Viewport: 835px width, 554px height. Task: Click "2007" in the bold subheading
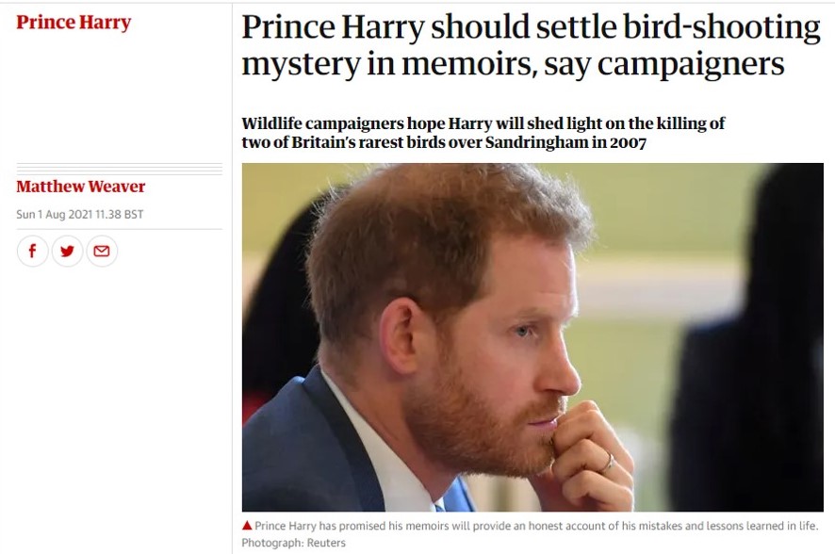pyautogui.click(x=625, y=142)
